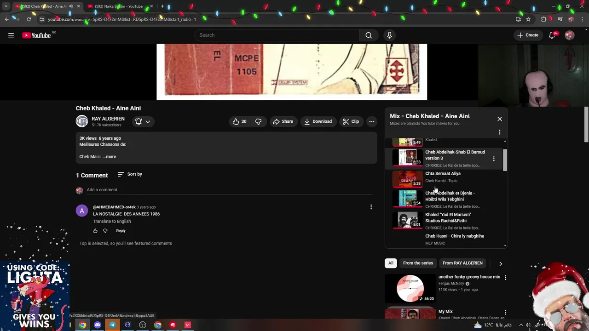The width and height of the screenshot is (589, 331).
Task: Click the YouTube search input
Action: pyautogui.click(x=277, y=35)
